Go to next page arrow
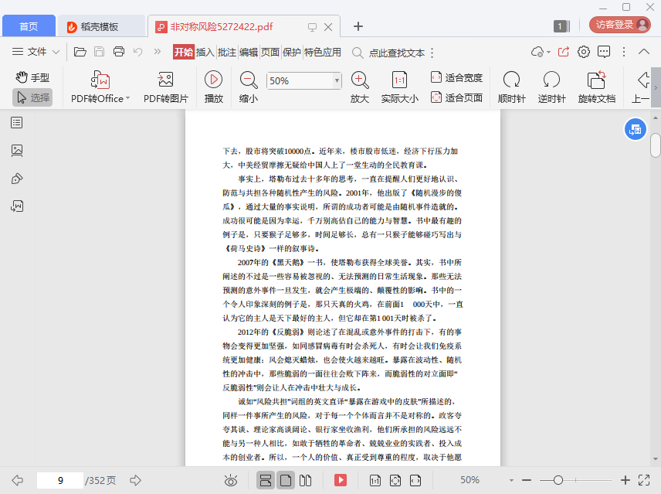661x494 pixels. tap(135, 480)
